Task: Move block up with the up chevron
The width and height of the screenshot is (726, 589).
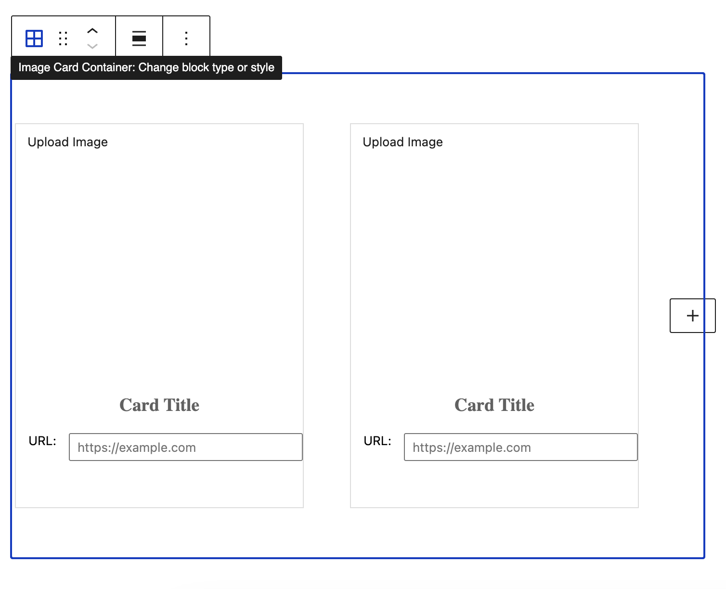Action: click(x=92, y=31)
